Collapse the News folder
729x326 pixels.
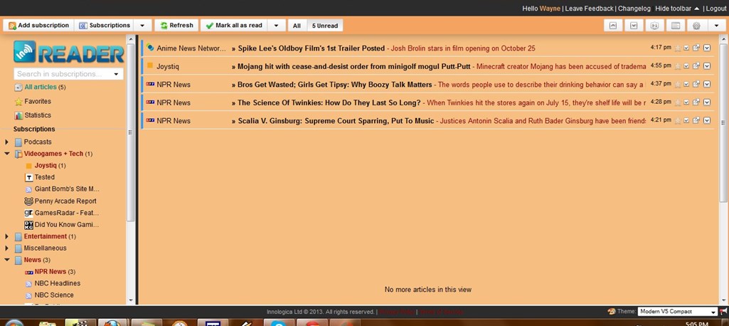click(6, 260)
